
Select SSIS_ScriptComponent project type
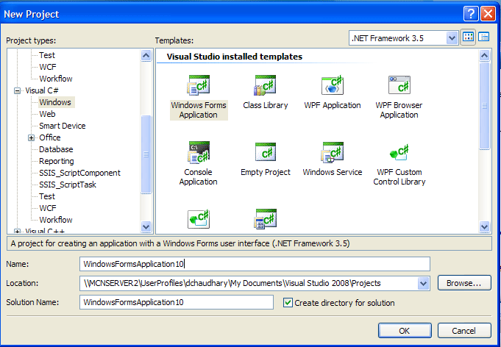tap(79, 173)
